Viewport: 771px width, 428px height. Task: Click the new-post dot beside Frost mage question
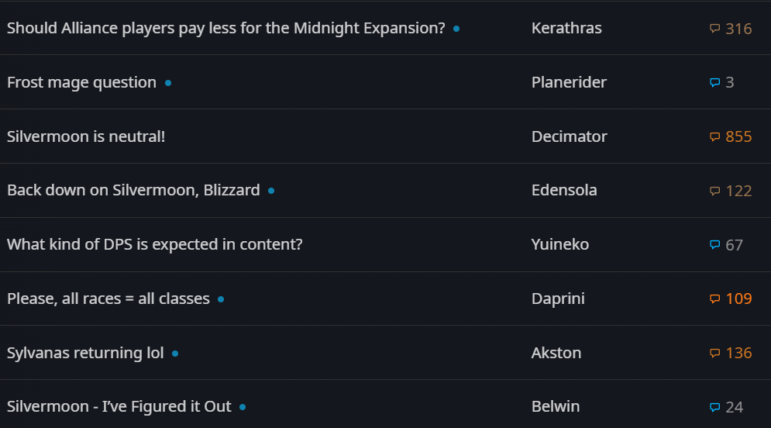point(168,83)
